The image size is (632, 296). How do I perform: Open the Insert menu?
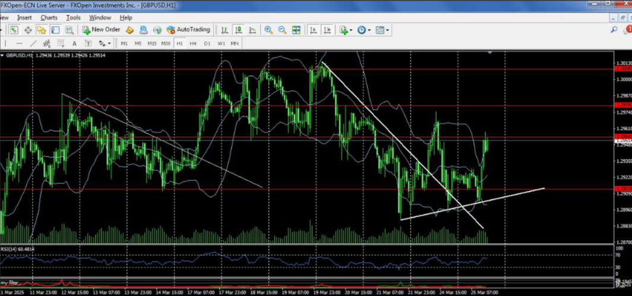pyautogui.click(x=24, y=18)
